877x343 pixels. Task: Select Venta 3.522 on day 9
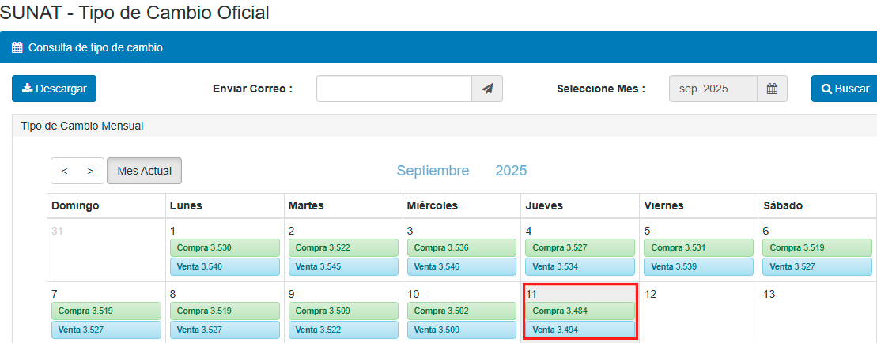pyautogui.click(x=343, y=330)
